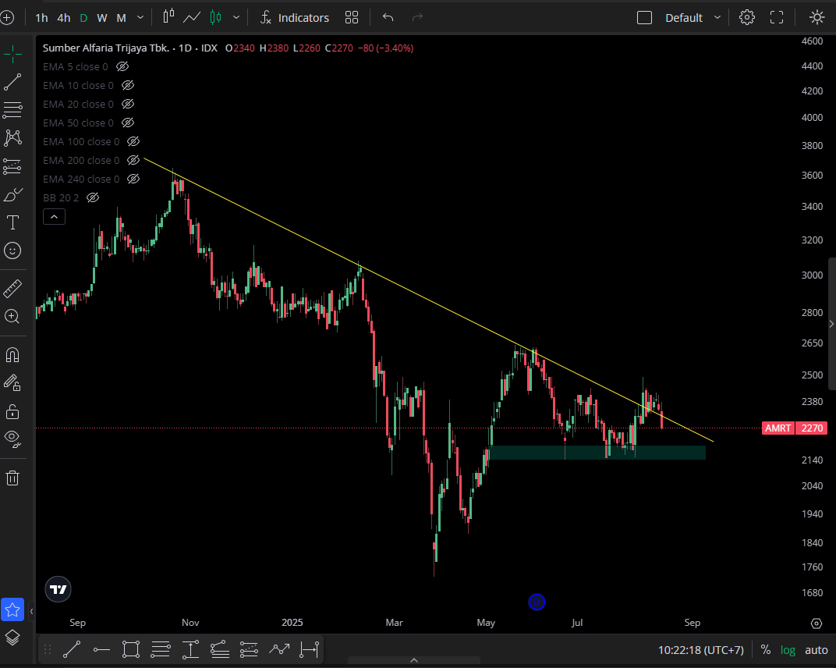Undo the last chart action
The image size is (836, 668).
(388, 18)
